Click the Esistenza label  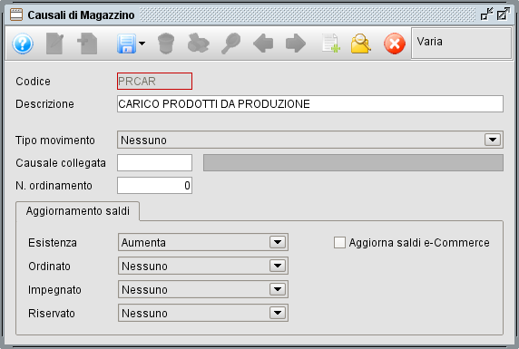(x=53, y=243)
